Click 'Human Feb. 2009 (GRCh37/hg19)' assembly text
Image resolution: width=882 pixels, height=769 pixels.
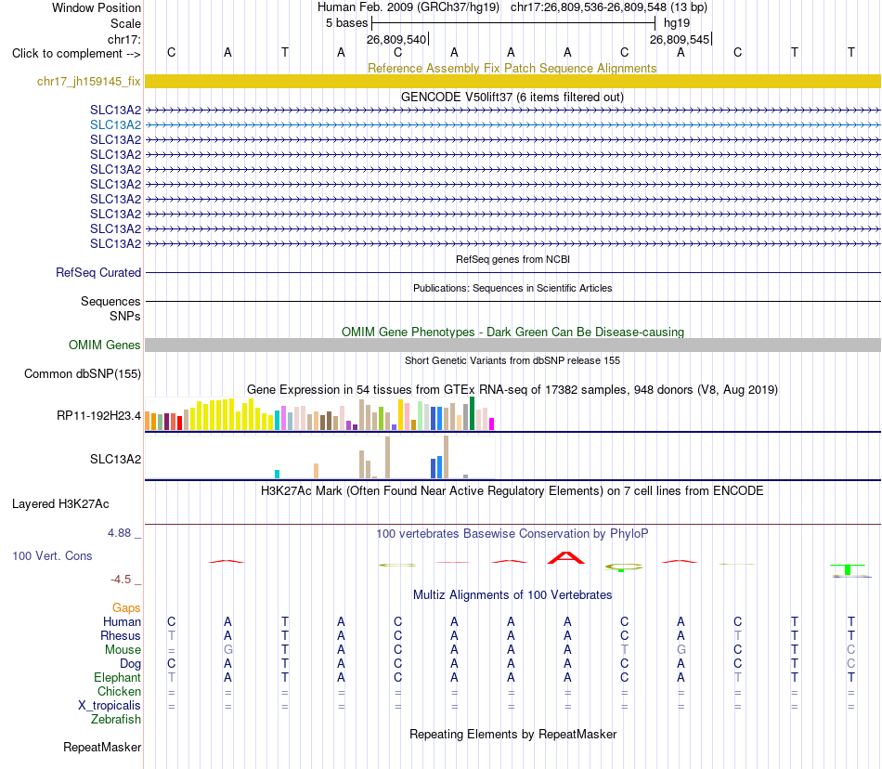409,7
